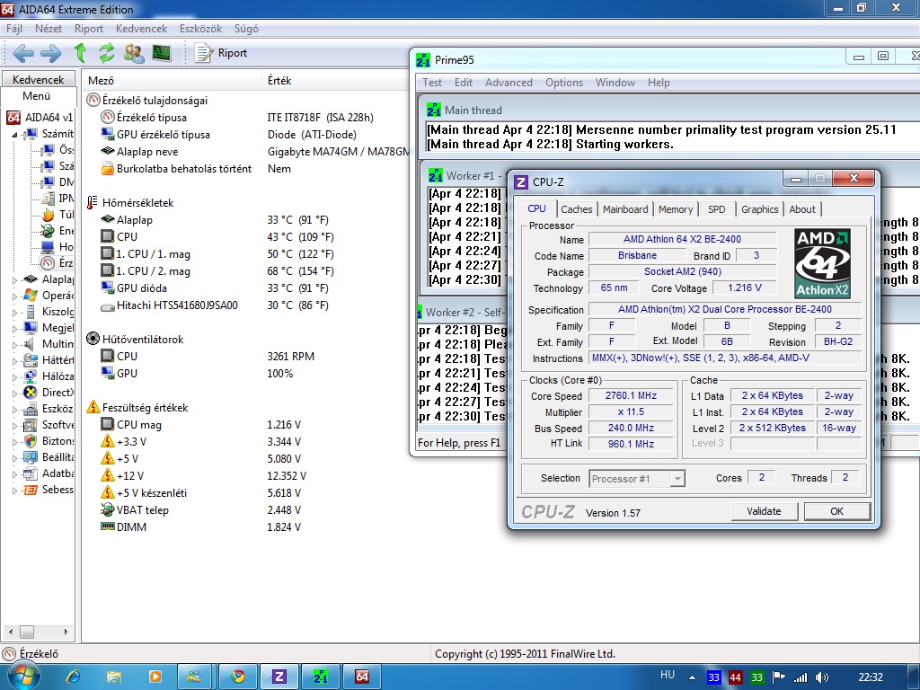Image resolution: width=920 pixels, height=690 pixels.
Task: Expand the Operációs rendszer tree node
Action: (14, 296)
